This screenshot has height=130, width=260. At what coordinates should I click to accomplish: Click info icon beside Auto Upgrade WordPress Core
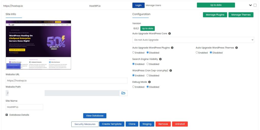click(x=170, y=33)
